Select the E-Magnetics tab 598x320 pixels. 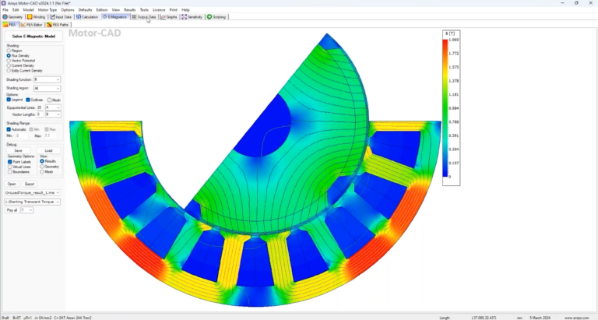[x=114, y=17]
